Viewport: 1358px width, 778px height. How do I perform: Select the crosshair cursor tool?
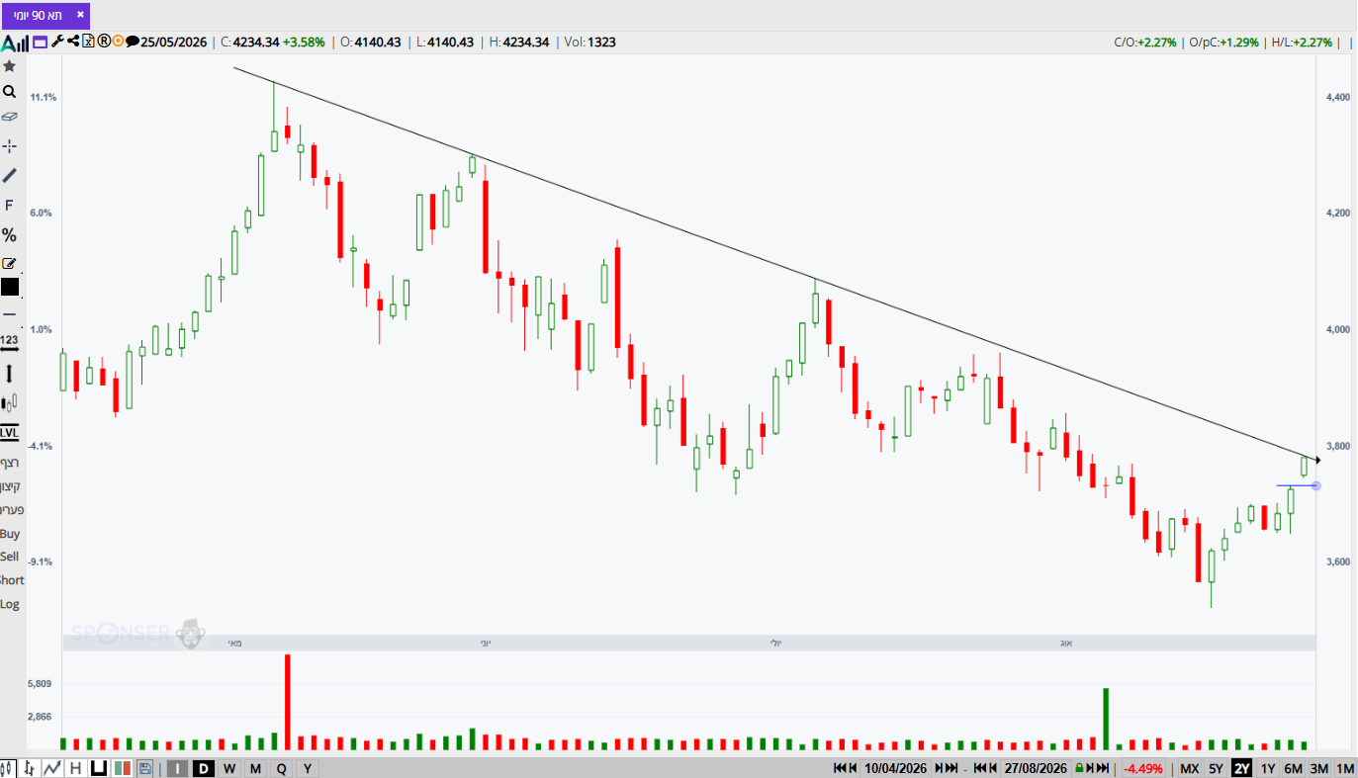point(9,145)
